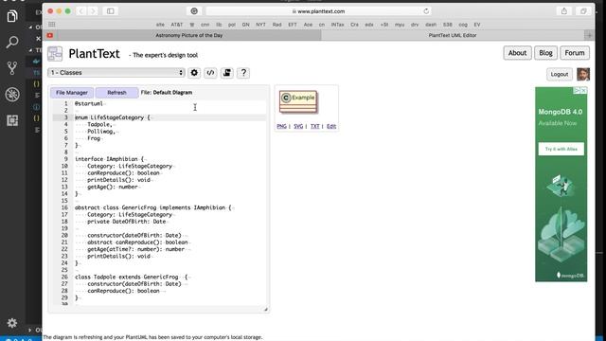
Task: Download diagram as PNG
Action: tap(282, 126)
